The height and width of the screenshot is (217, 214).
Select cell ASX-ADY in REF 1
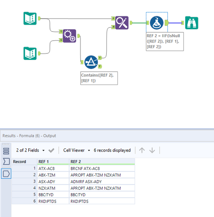(x=53, y=181)
